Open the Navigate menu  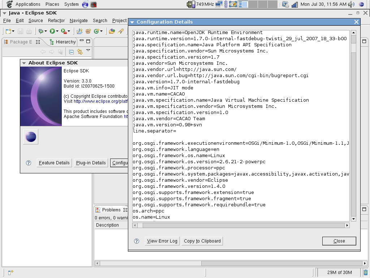click(x=78, y=21)
